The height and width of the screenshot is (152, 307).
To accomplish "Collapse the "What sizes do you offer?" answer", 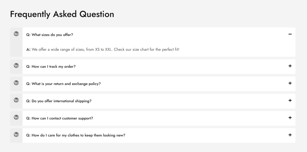I will coord(290,34).
